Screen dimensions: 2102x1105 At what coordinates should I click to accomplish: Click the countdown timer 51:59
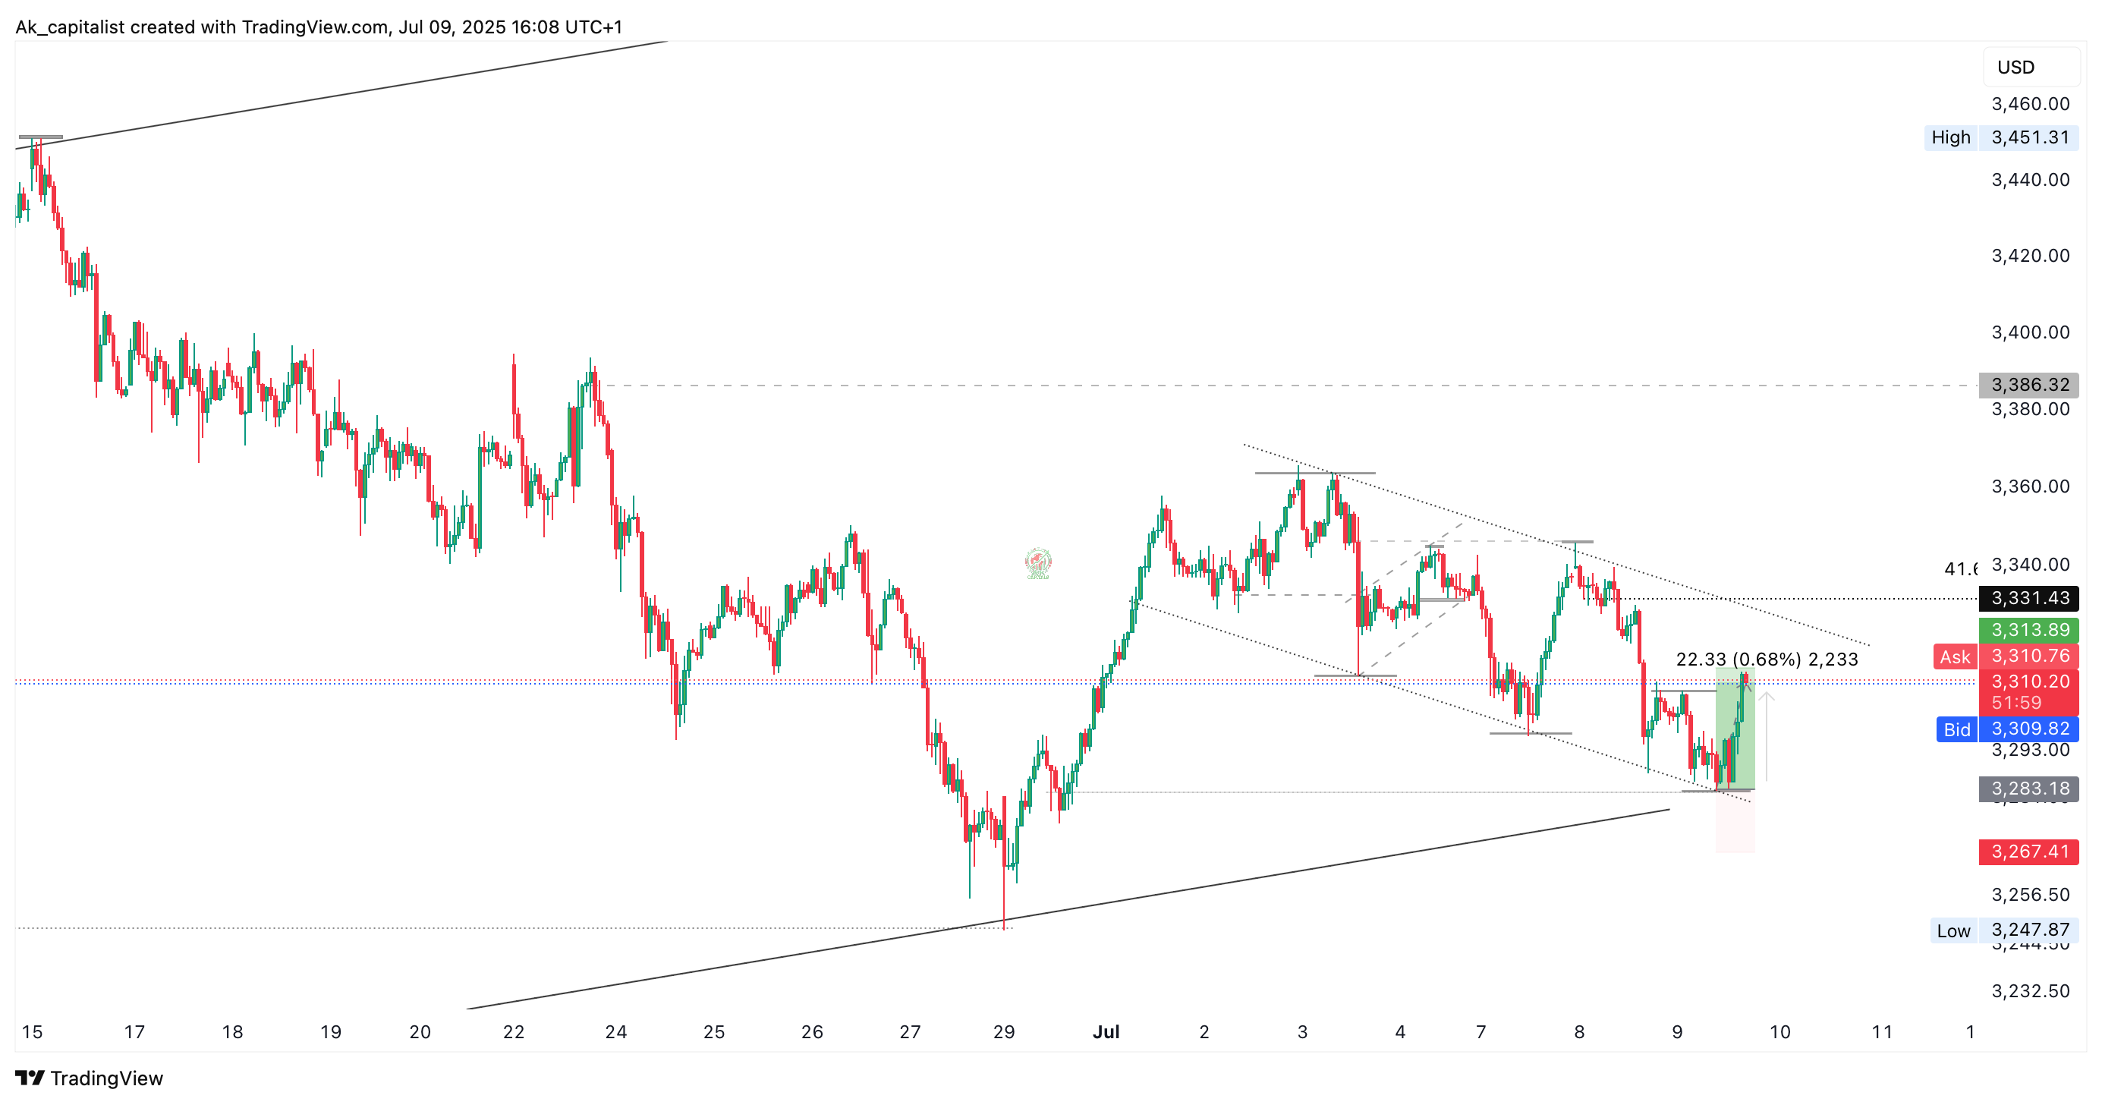tap(2017, 703)
